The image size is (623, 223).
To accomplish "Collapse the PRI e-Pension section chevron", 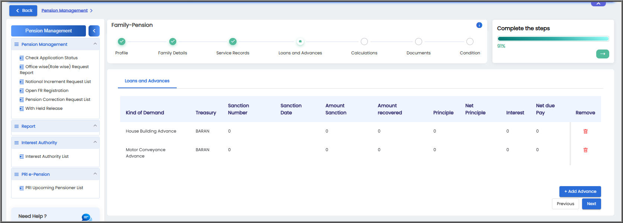I will pos(95,173).
